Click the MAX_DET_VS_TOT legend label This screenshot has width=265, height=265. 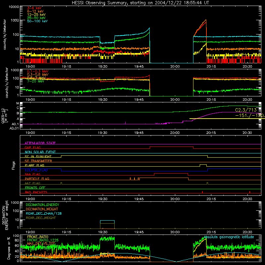click(41, 243)
